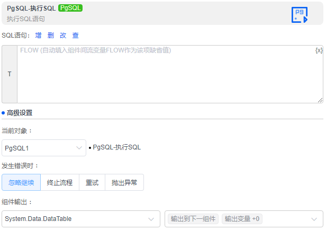Image resolution: width=326 pixels, height=230 pixels.
Task: Click inside the SQL statement text area
Action: pos(170,74)
